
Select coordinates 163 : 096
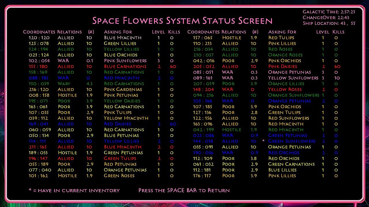[x=203, y=124]
